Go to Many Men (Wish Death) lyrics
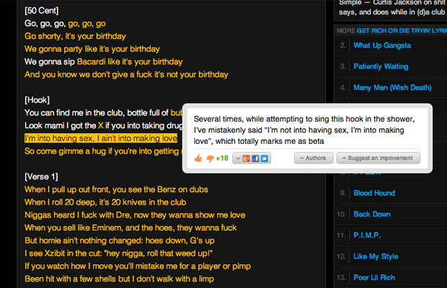 coord(392,88)
